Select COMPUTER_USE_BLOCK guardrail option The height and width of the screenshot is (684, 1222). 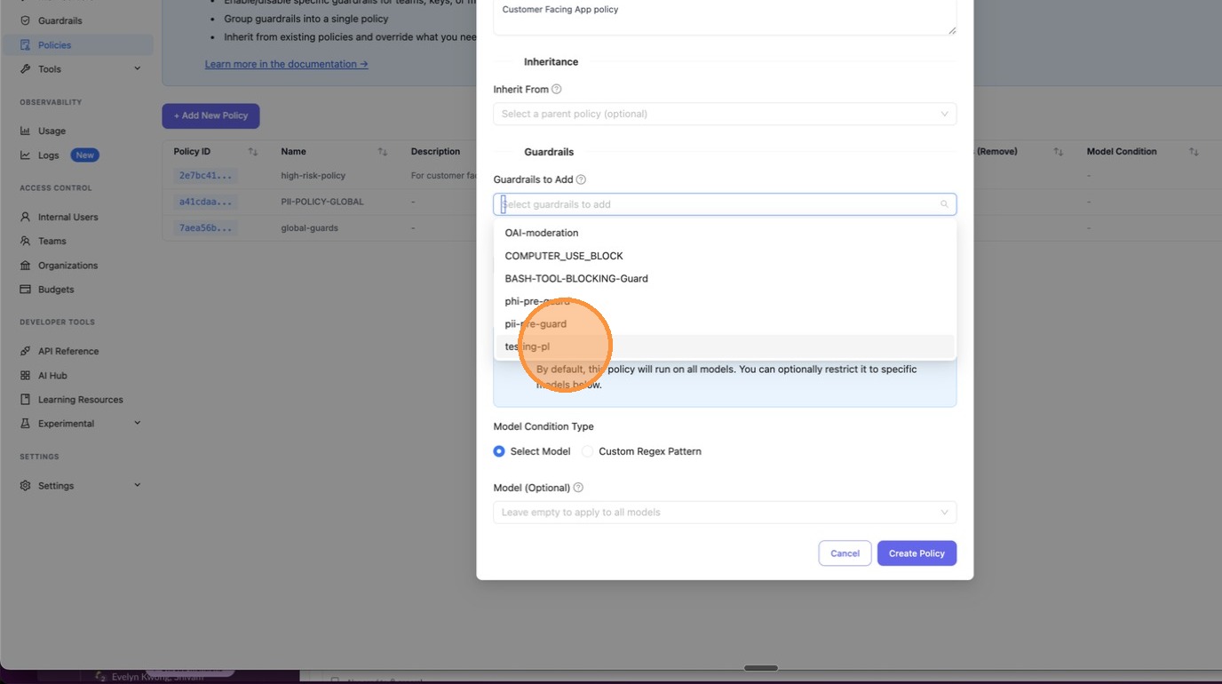point(725,256)
